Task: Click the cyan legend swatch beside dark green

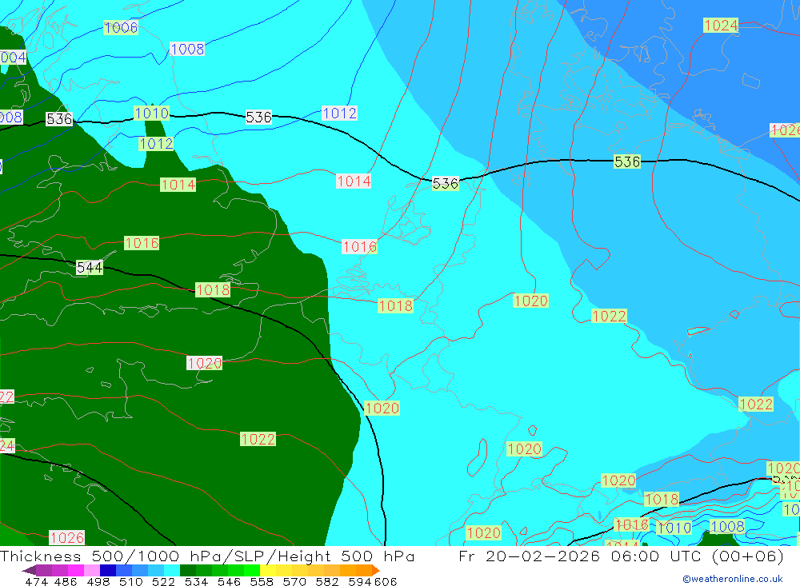Action: coord(172,570)
